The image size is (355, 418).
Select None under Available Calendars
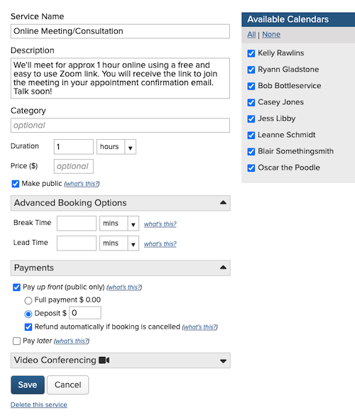(x=271, y=34)
